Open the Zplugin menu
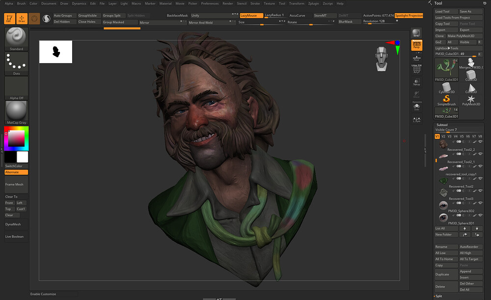491x300 pixels. [x=313, y=3]
